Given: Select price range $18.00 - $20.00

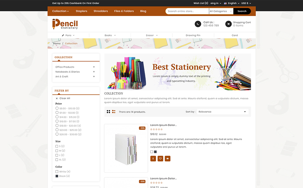Looking at the screenshot, I should click(57, 126).
